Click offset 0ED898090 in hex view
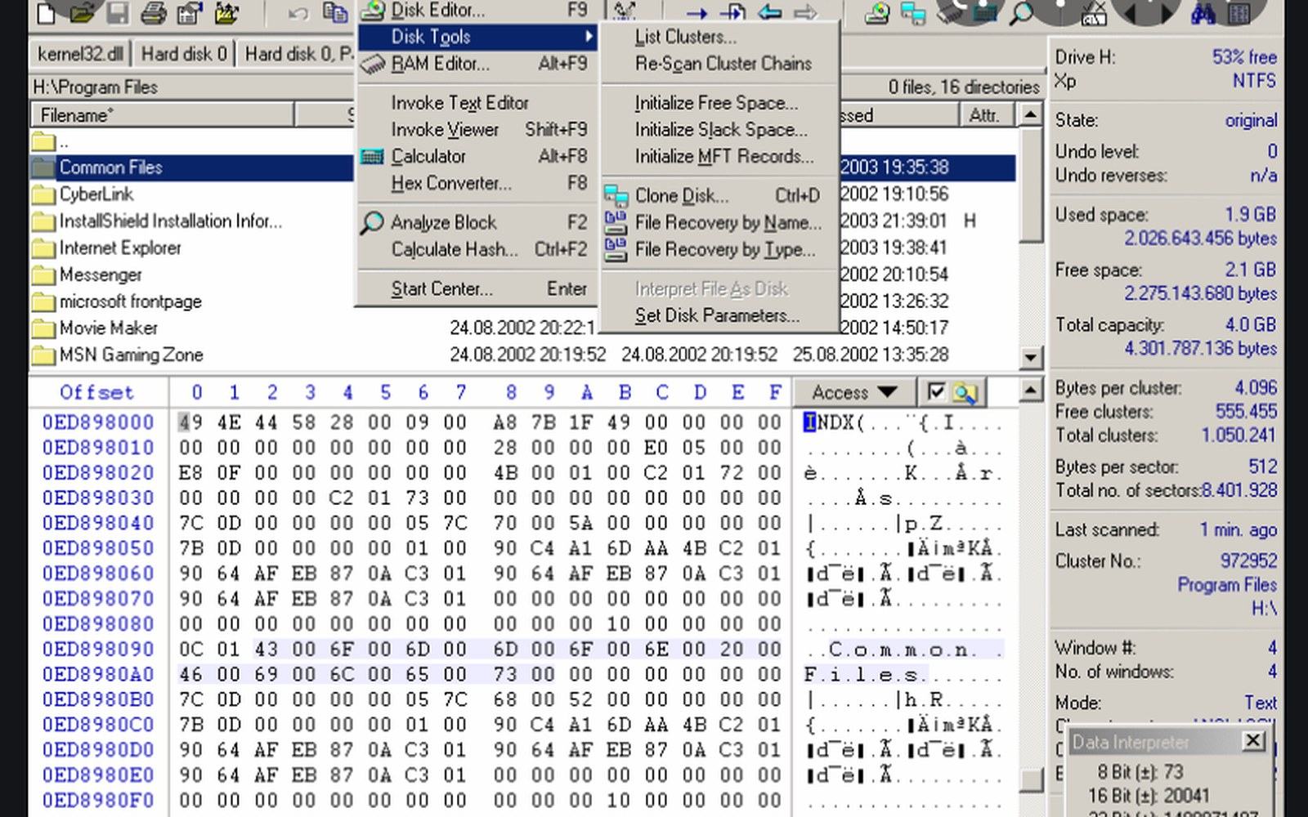The width and height of the screenshot is (1308, 817). (x=98, y=650)
